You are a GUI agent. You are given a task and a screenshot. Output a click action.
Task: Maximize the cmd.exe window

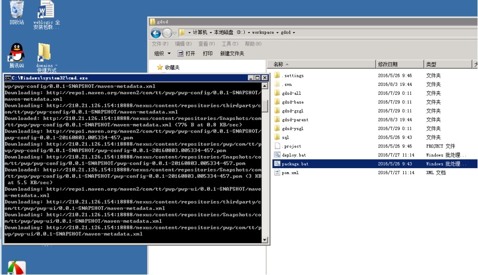click(x=257, y=78)
